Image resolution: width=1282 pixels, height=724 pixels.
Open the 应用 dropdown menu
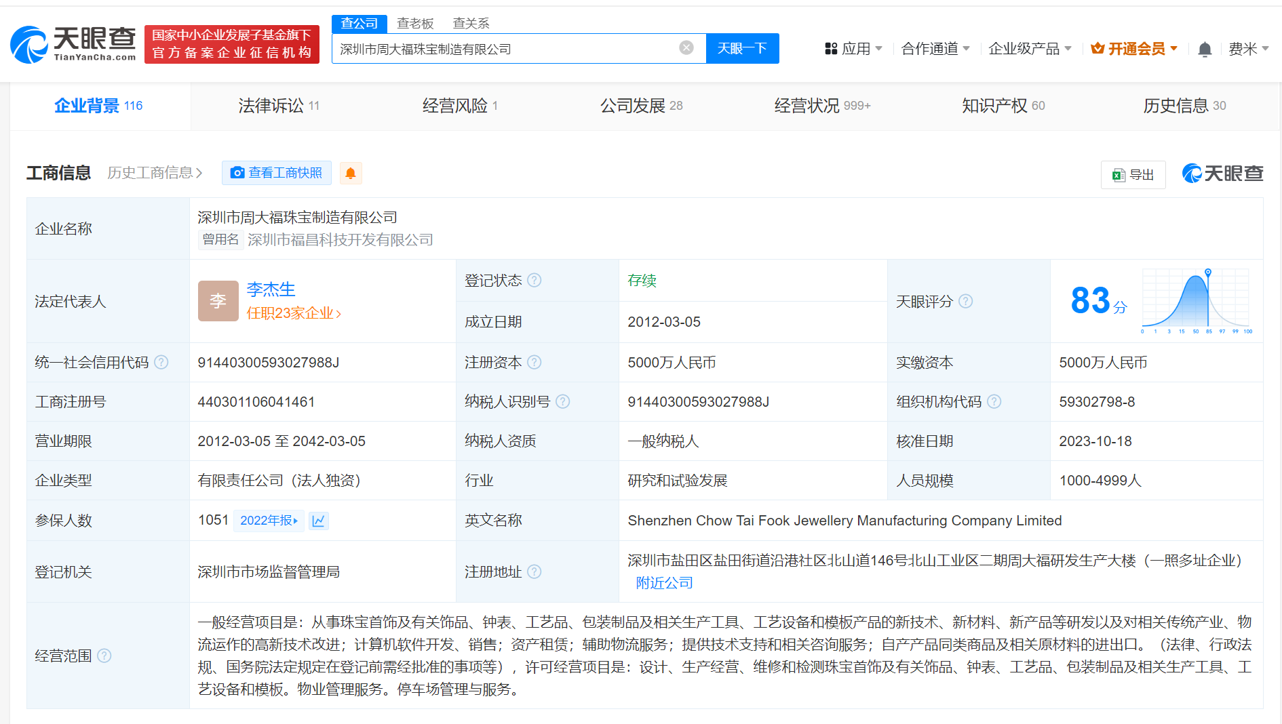854,48
